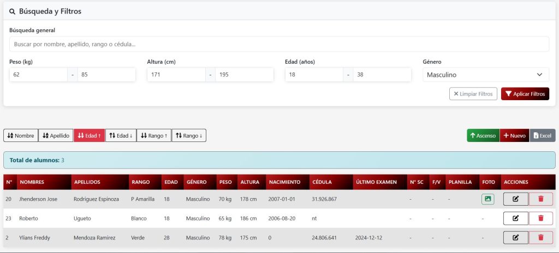
Task: Focus the Búsqueda general search field
Action: [x=279, y=44]
